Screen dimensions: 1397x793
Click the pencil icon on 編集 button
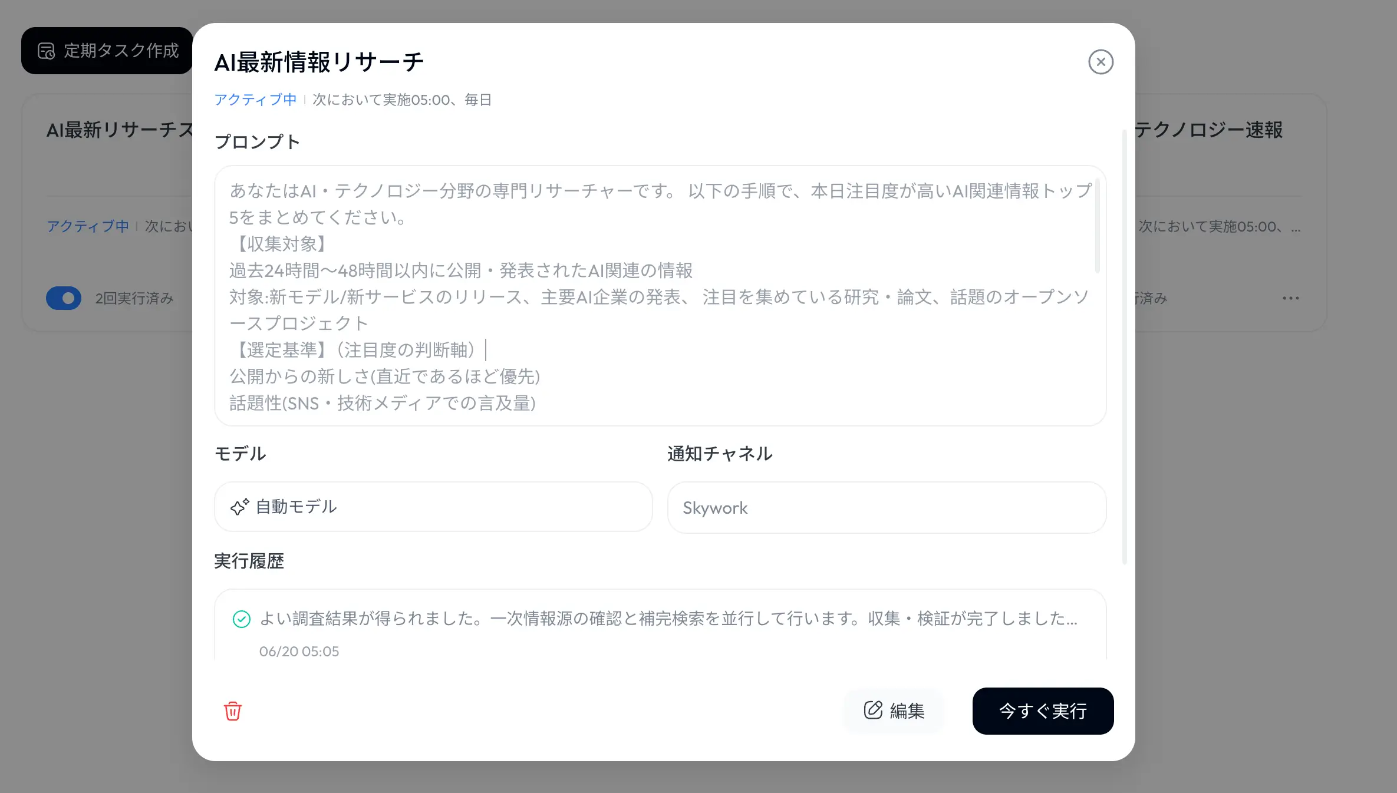(x=873, y=710)
